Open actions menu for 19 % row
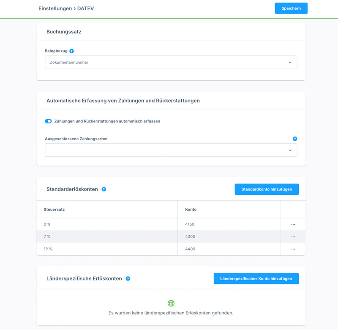This screenshot has height=330, width=338. tap(293, 249)
